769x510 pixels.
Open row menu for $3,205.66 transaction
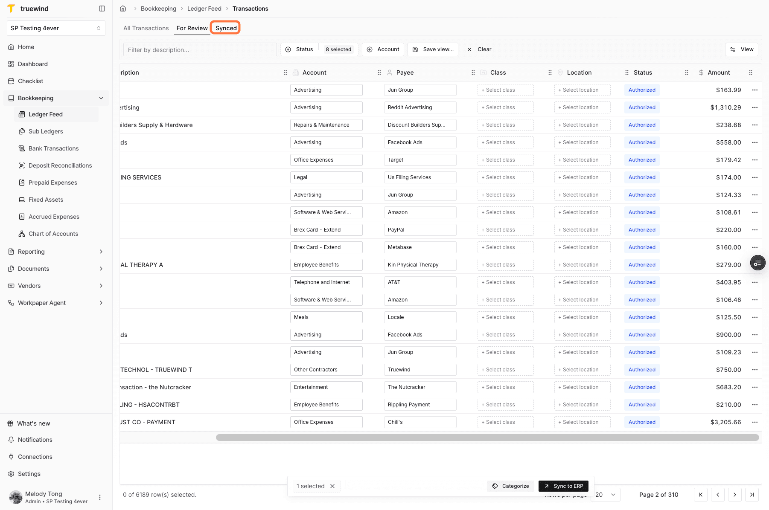point(755,422)
